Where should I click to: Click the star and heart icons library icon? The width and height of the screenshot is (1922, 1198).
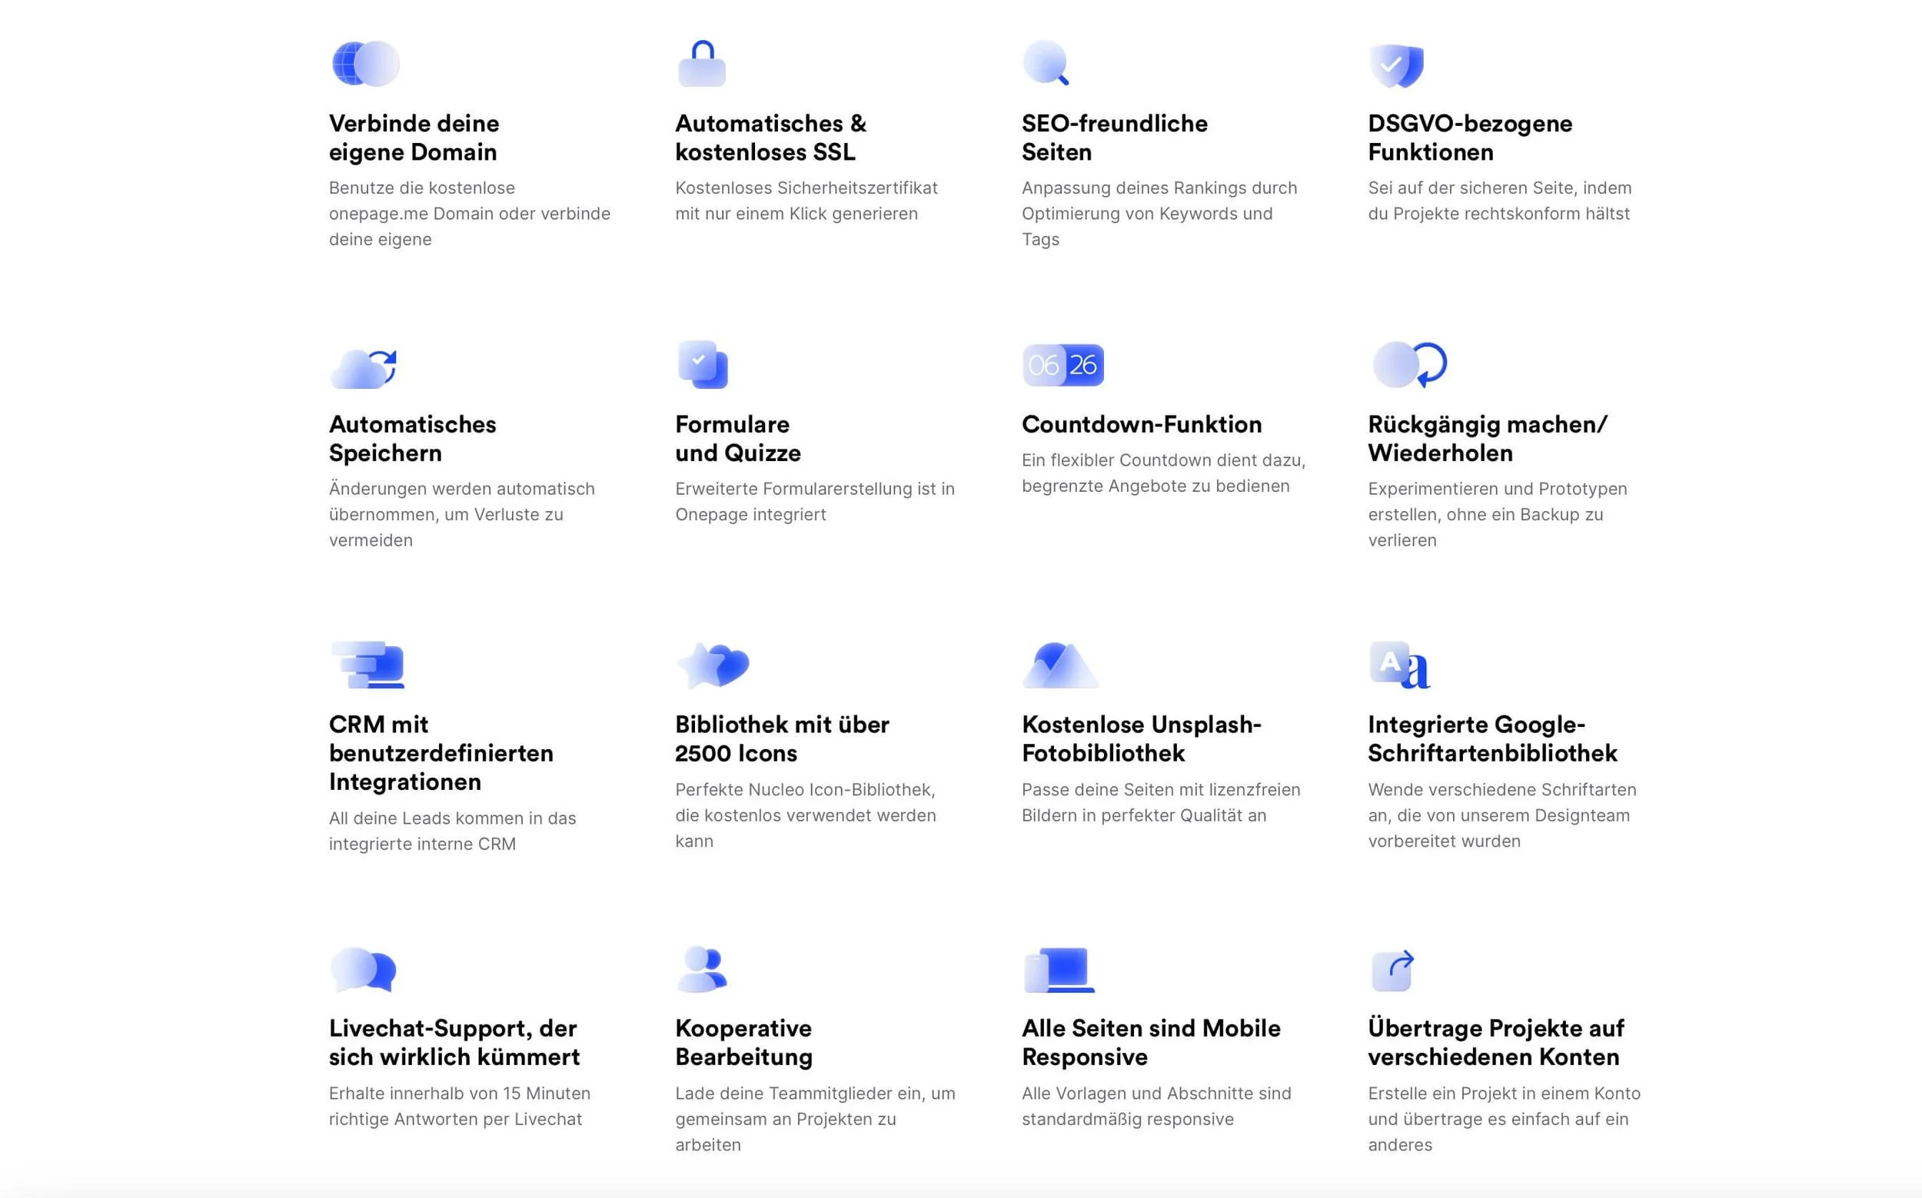[x=713, y=665]
